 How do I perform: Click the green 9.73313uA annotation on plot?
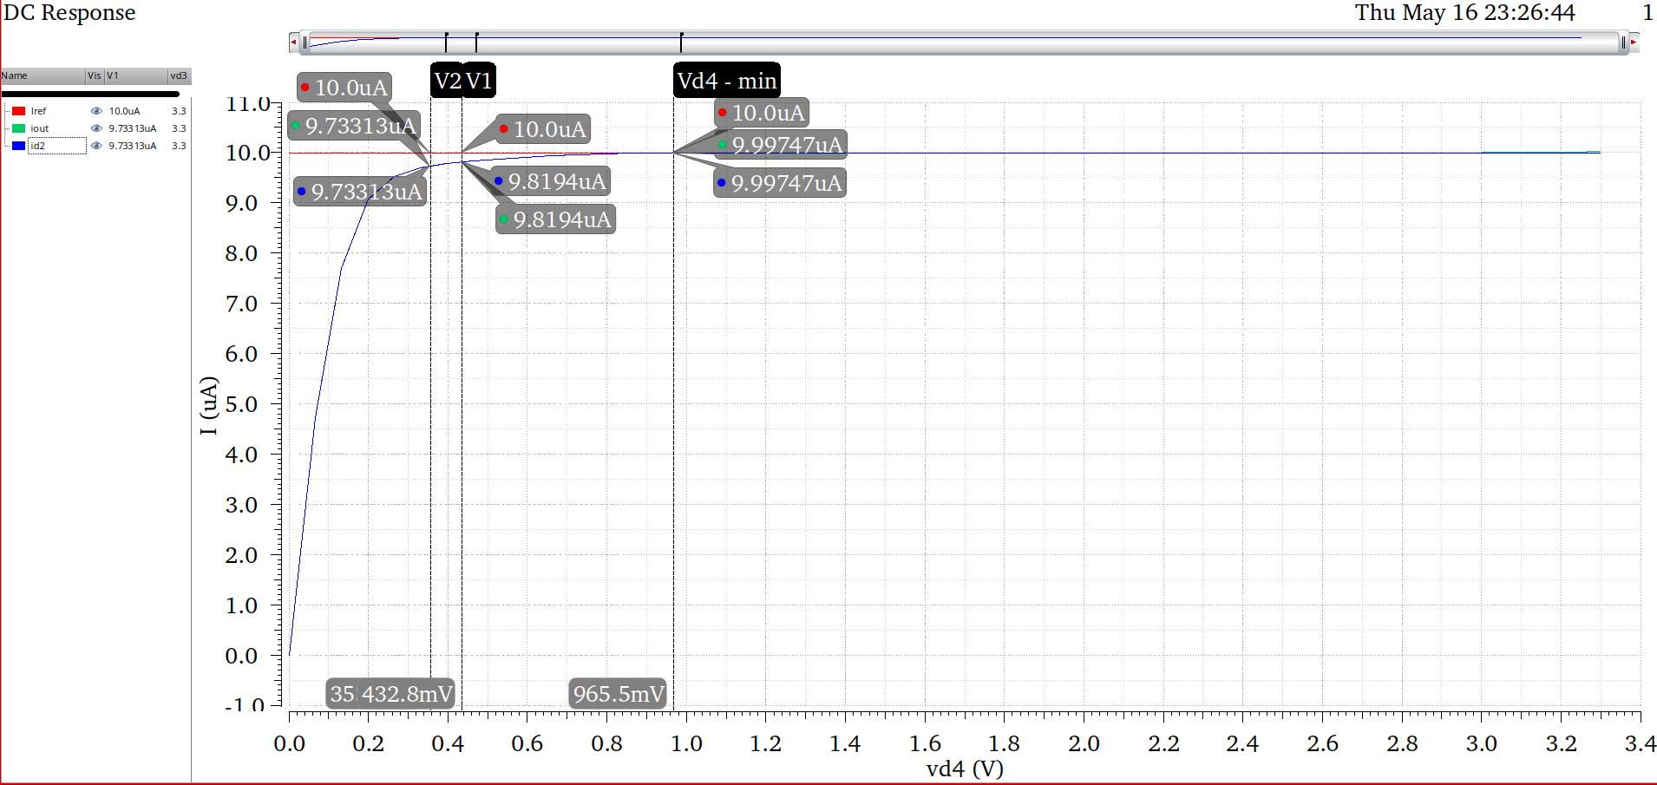click(x=354, y=126)
